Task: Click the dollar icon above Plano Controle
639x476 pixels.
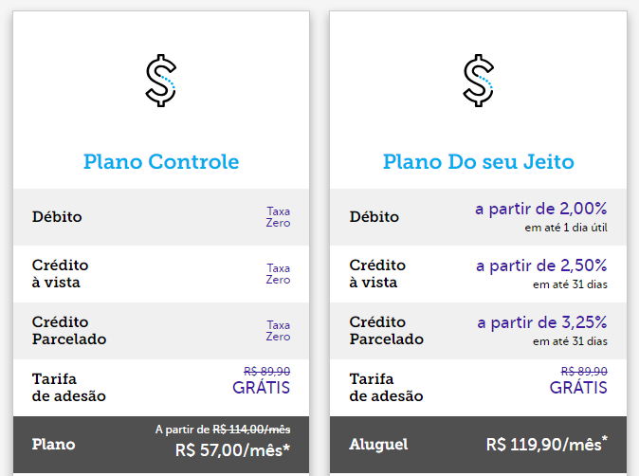Action: point(161,81)
